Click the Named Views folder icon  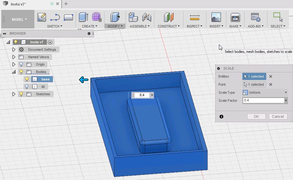21,57
